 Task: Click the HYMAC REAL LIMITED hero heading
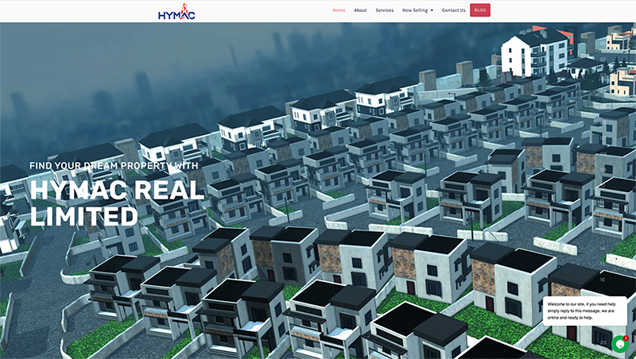[x=117, y=203]
